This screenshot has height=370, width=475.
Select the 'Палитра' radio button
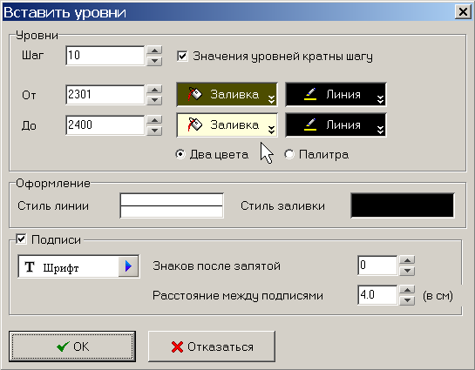289,154
